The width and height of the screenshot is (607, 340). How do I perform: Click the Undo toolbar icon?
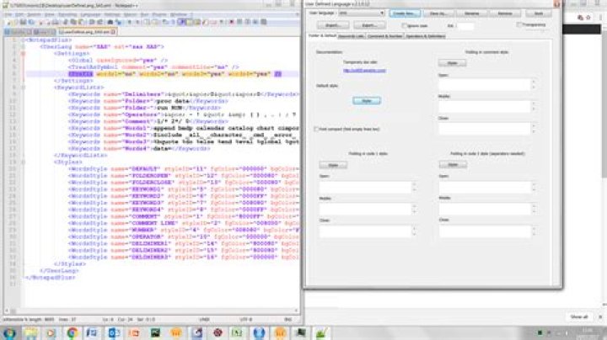[92, 22]
